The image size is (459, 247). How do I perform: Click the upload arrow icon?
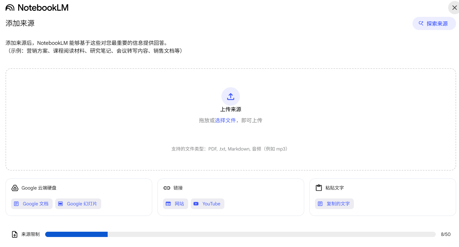(231, 96)
